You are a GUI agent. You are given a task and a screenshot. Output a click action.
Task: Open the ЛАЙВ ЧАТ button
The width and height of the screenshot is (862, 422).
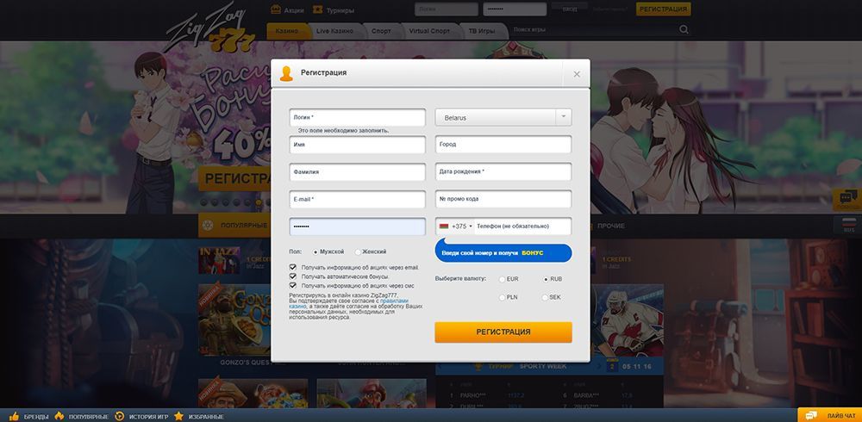(x=829, y=415)
